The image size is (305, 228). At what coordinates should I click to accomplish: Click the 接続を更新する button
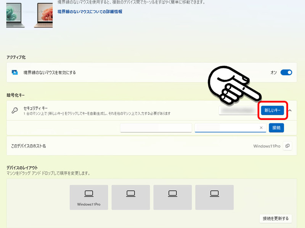pos(275,218)
